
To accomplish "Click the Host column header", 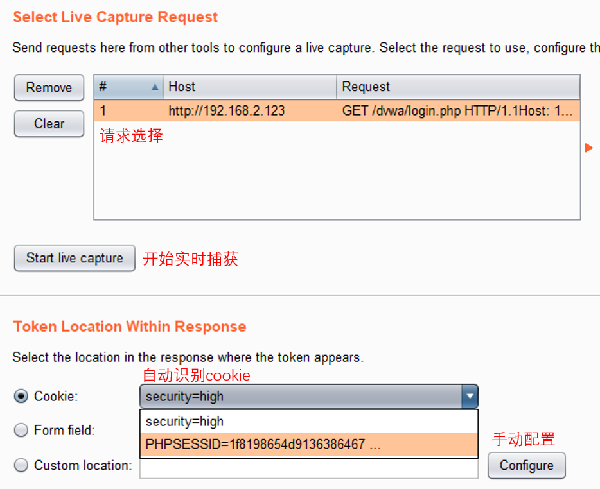I will pyautogui.click(x=249, y=87).
